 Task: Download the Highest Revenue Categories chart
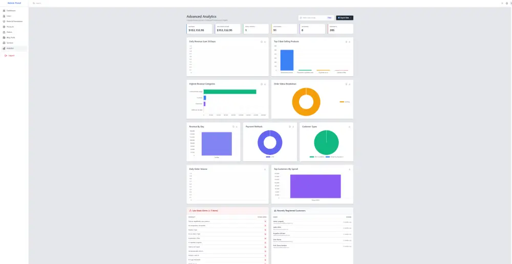[x=265, y=84]
